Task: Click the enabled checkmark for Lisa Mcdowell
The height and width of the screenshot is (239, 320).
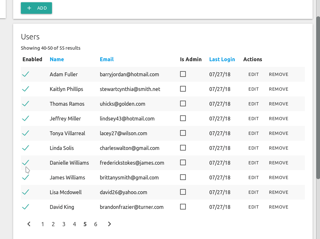Action: pos(25,192)
